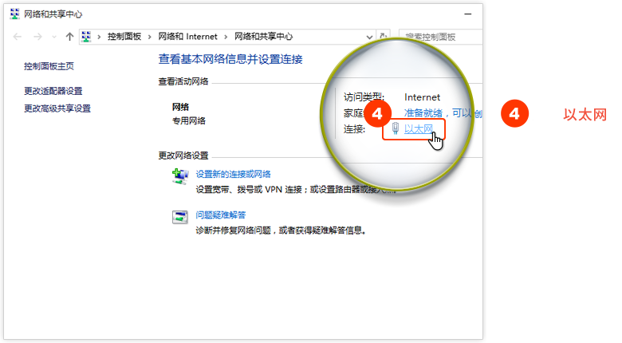The width and height of the screenshot is (622, 343).
Task: Click the title bar window icon
Action: [x=14, y=14]
